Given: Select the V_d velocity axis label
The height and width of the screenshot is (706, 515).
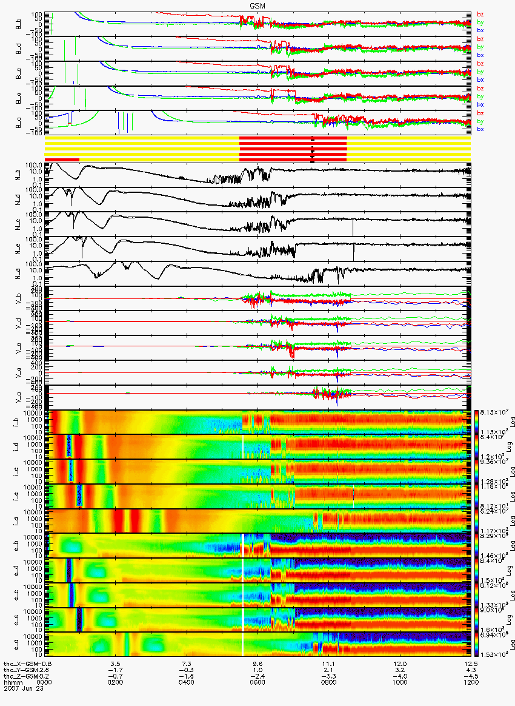Looking at the screenshot, I should (18, 323).
